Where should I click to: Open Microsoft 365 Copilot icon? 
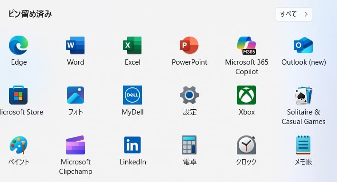pos(246,45)
